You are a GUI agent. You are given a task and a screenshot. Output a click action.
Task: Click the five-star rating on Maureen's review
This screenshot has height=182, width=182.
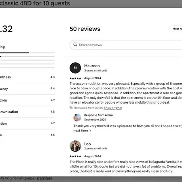(x=75, y=78)
